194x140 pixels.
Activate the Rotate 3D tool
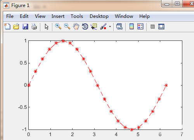click(x=85, y=26)
